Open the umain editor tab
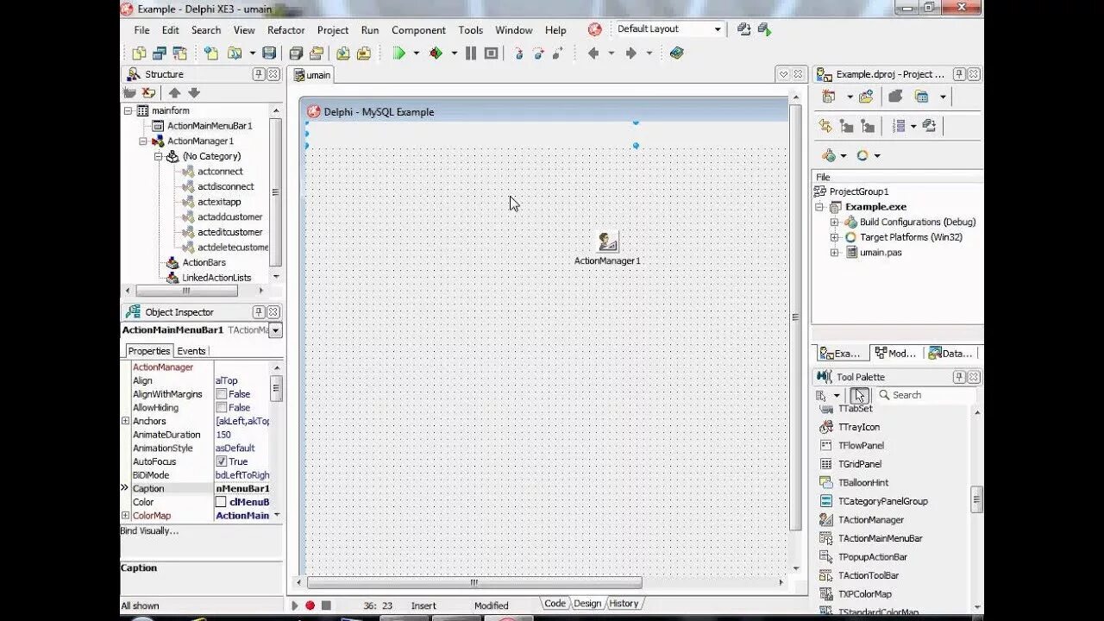Image resolution: width=1104 pixels, height=621 pixels. [x=311, y=75]
